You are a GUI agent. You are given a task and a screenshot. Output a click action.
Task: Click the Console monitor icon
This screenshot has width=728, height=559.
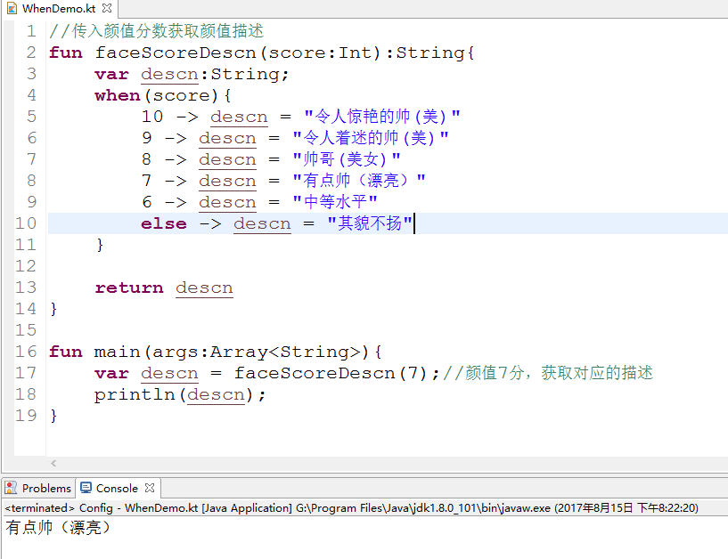pyautogui.click(x=86, y=488)
